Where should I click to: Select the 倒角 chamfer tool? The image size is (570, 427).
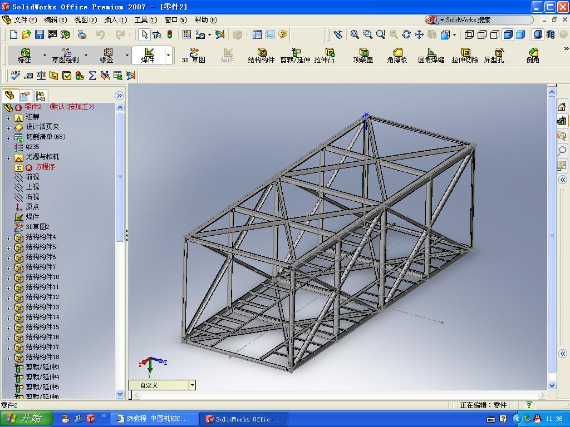pyautogui.click(x=533, y=56)
